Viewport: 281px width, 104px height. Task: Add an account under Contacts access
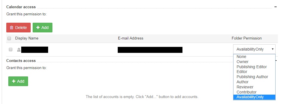(x=18, y=81)
